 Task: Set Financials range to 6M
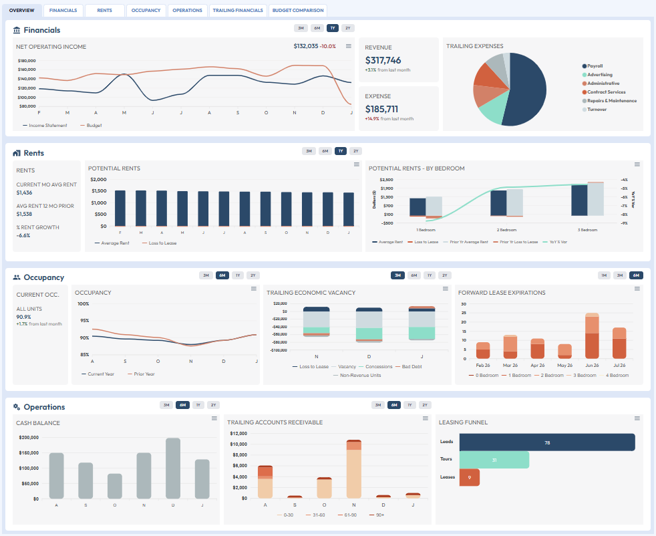tap(317, 28)
